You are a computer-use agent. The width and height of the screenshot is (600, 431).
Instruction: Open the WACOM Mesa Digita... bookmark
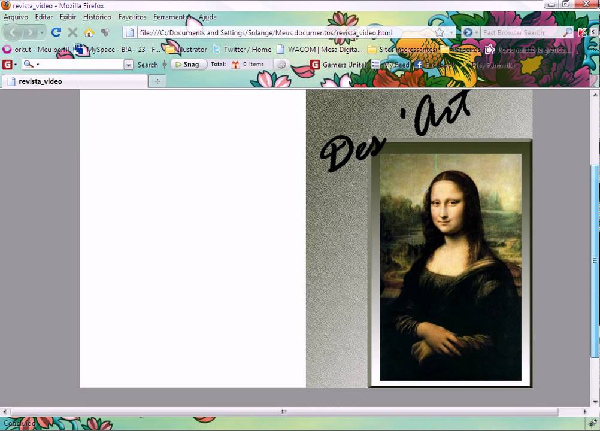[x=320, y=49]
